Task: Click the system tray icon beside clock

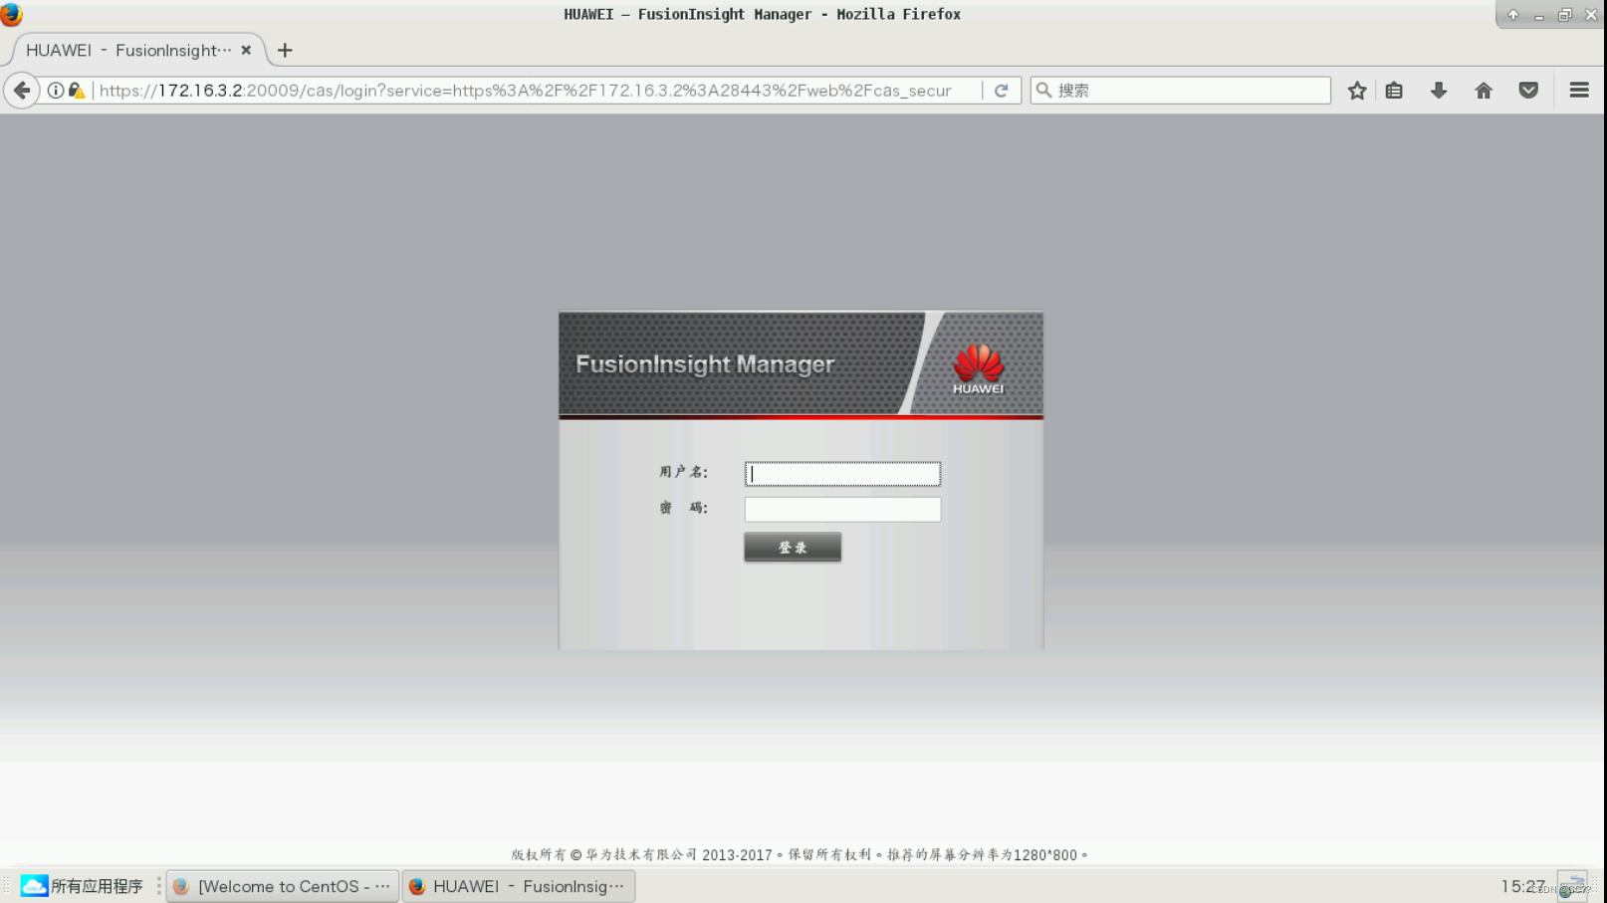Action: click(1572, 886)
